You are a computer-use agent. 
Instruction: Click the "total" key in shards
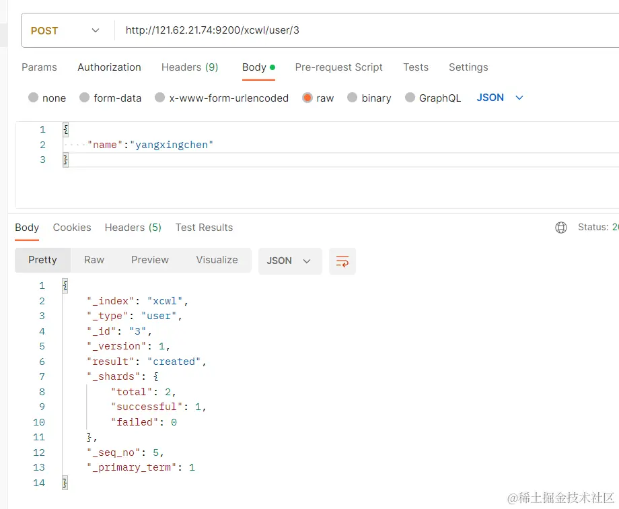tap(132, 392)
